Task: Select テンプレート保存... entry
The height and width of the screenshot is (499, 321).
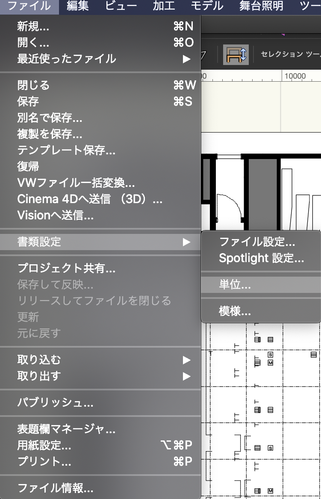Action: click(100, 150)
